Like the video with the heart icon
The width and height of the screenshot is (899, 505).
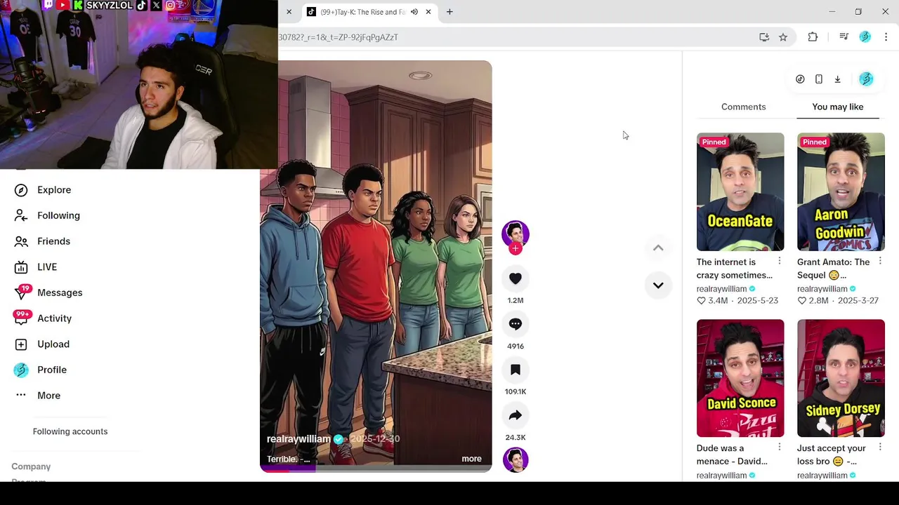(515, 278)
